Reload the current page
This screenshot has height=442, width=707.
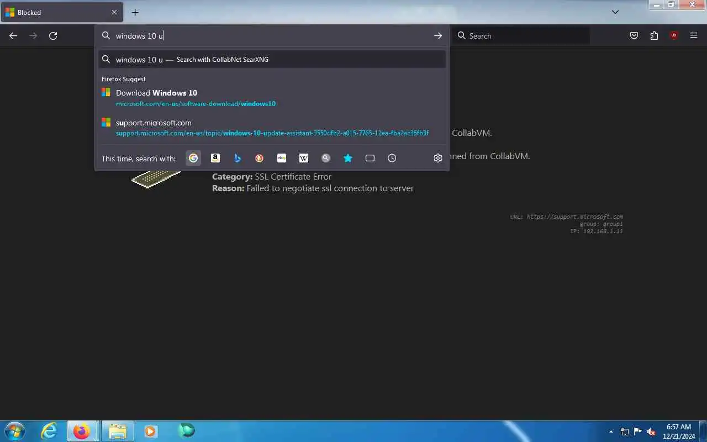(53, 36)
